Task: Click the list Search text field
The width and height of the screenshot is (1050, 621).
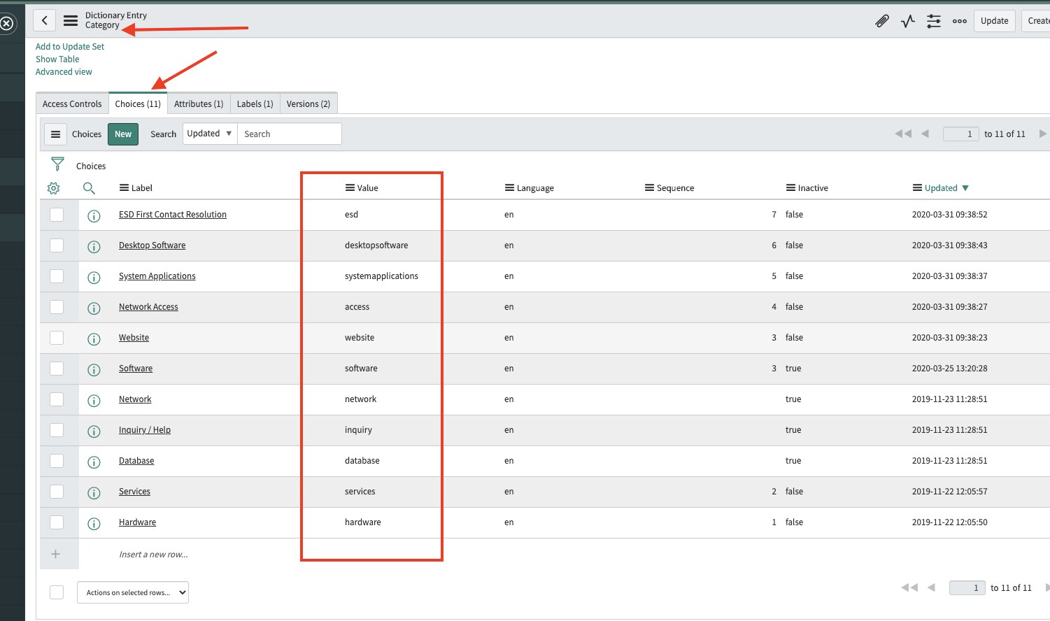Action: click(289, 134)
